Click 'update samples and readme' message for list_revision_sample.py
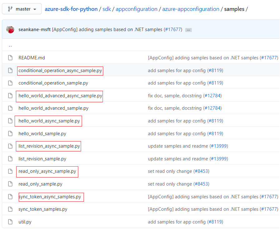 click(x=178, y=159)
